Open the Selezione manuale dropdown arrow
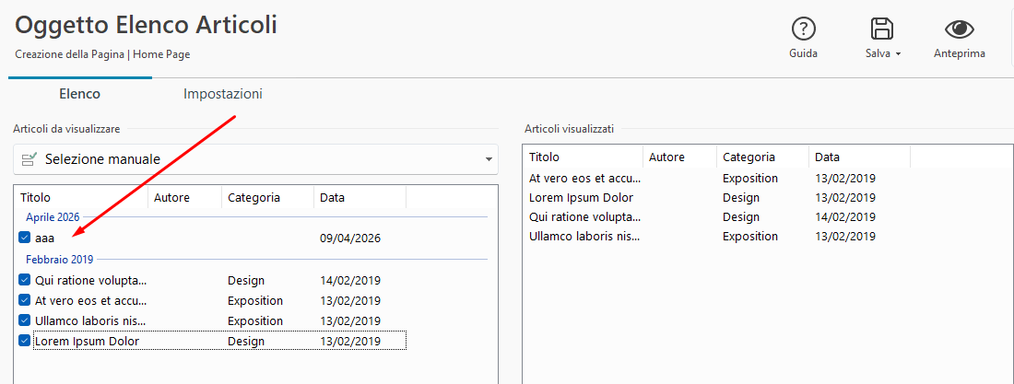This screenshot has width=1014, height=384. click(x=488, y=160)
